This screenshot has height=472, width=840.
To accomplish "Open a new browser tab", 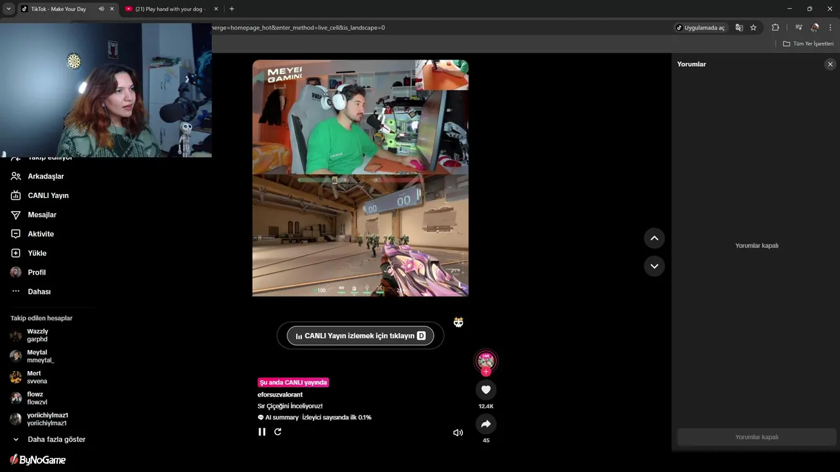I will (x=232, y=9).
